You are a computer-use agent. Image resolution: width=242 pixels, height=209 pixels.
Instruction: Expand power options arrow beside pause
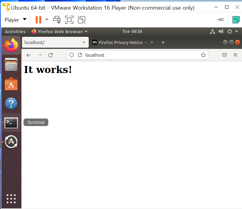click(47, 20)
